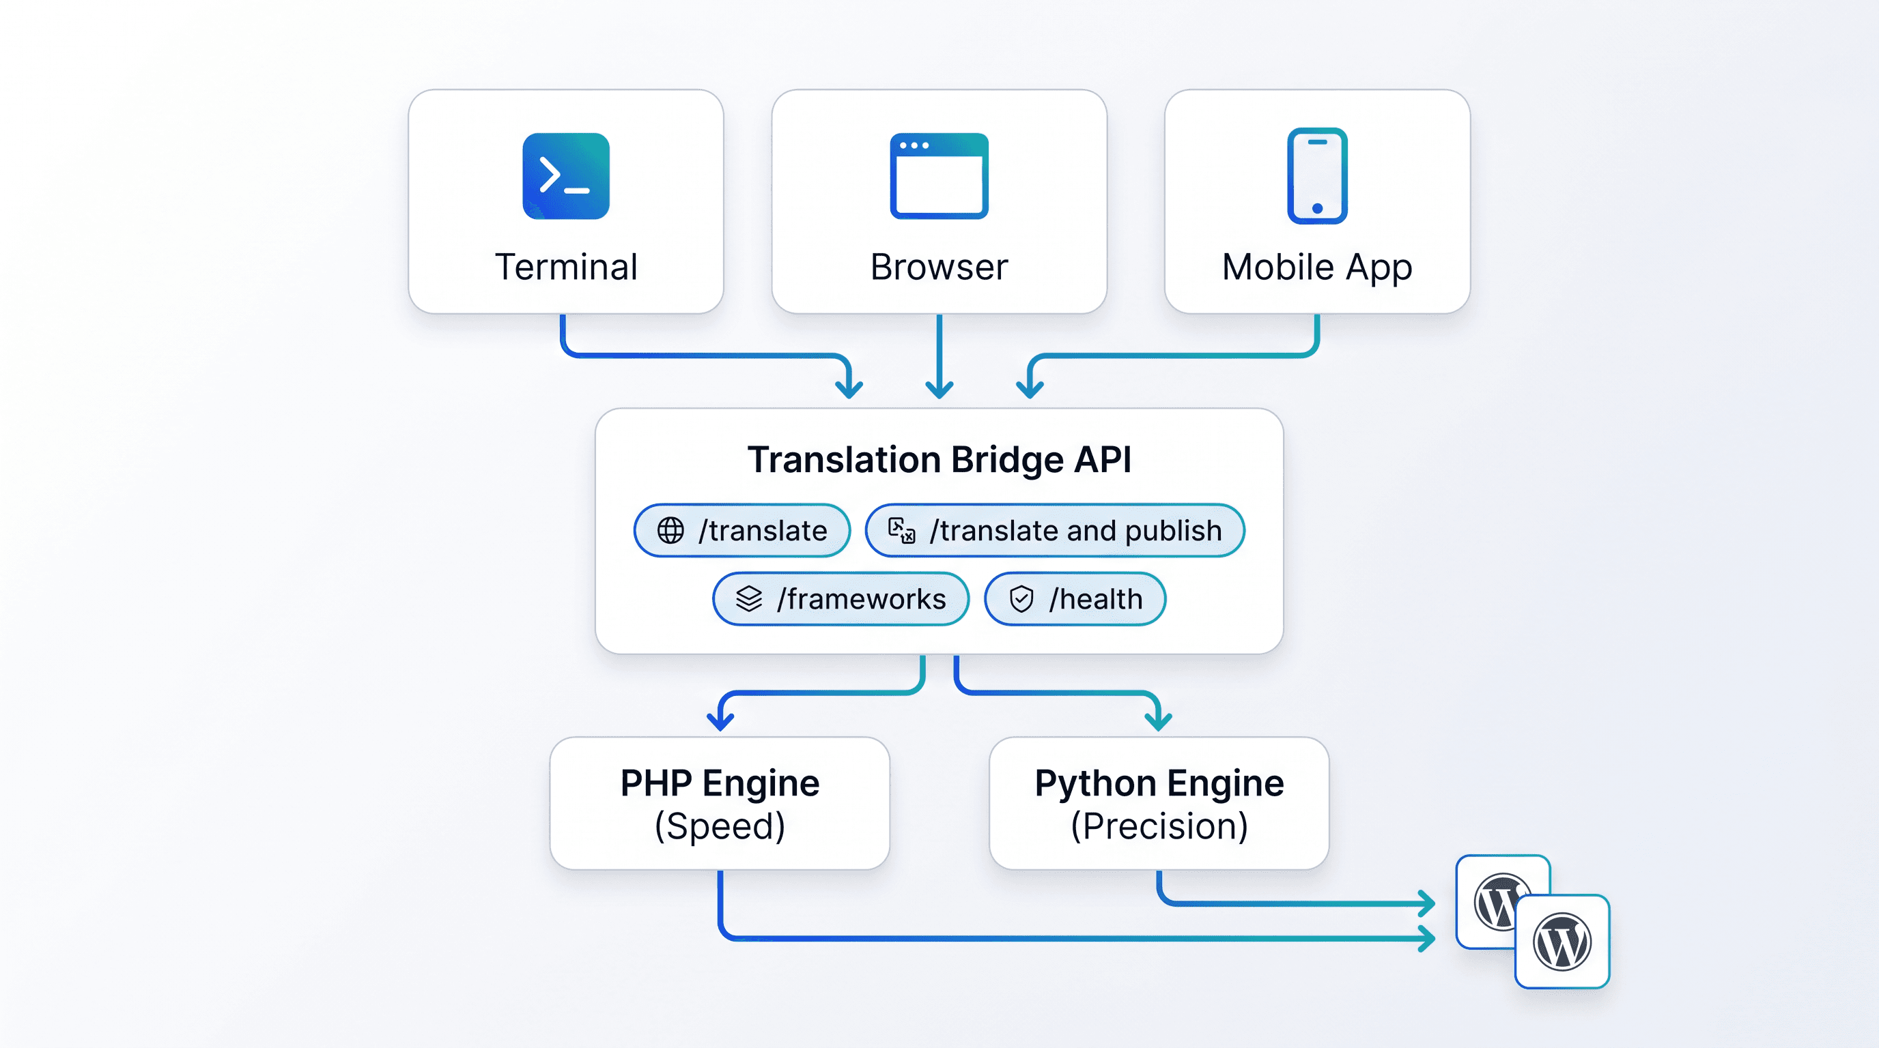This screenshot has width=1879, height=1048.
Task: Click the layers icon beside /frameworks
Action: pyautogui.click(x=749, y=599)
